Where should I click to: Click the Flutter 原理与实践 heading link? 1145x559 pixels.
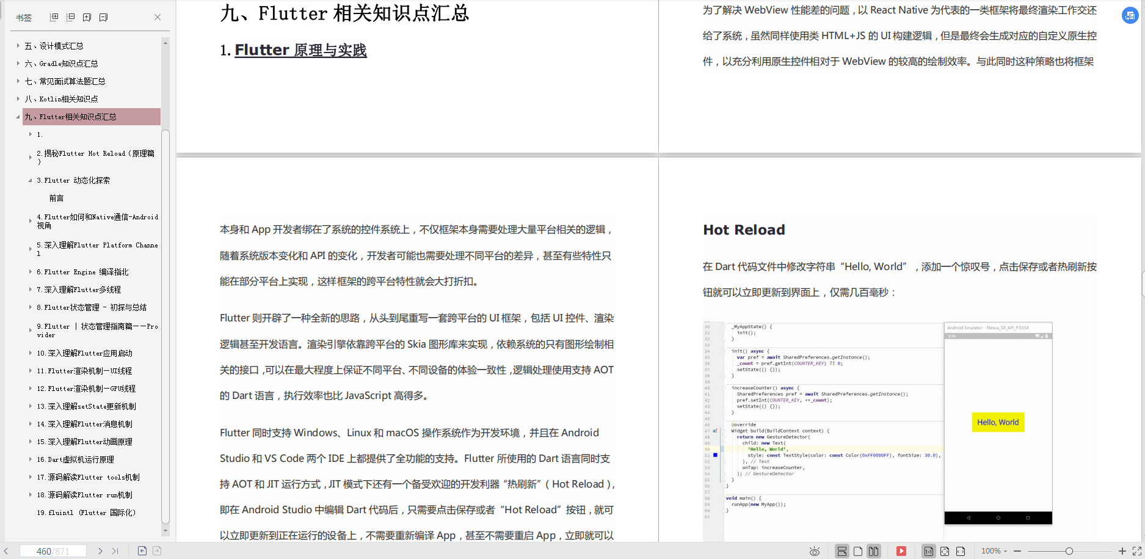coord(300,49)
